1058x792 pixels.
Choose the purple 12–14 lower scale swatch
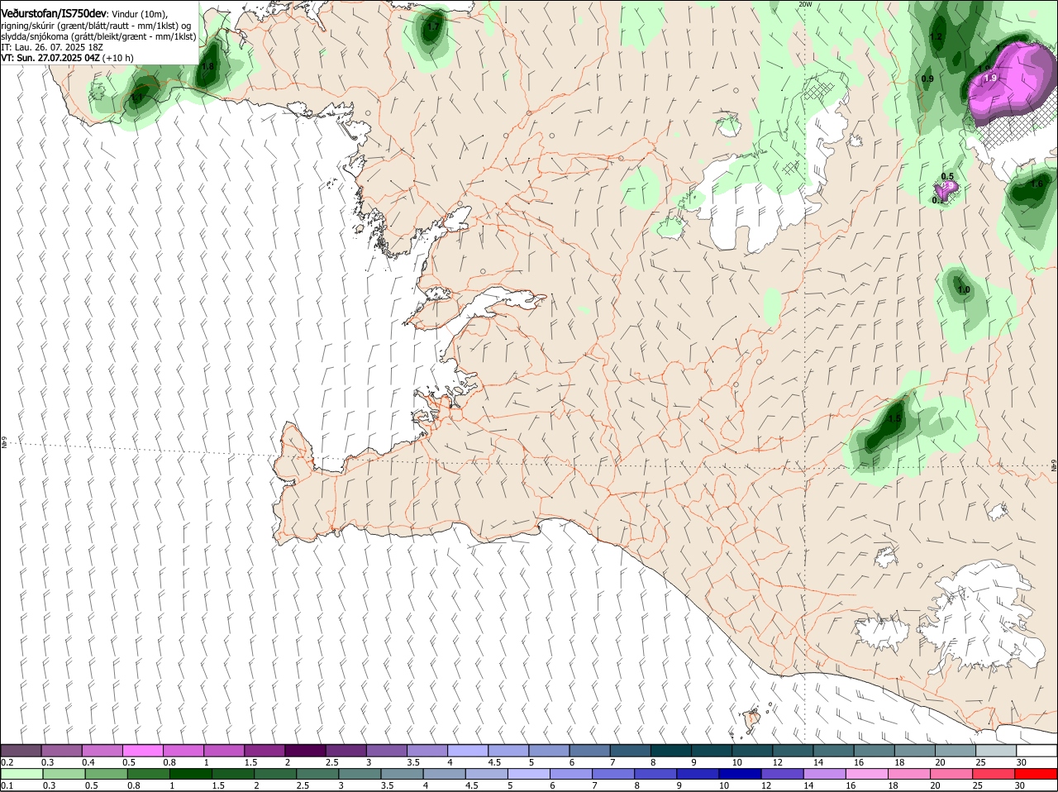[x=784, y=774]
